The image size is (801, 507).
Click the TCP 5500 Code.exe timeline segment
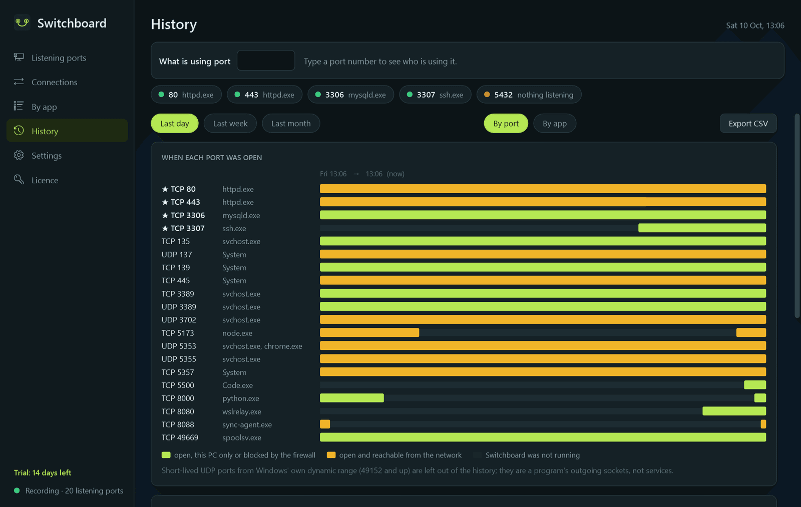(x=755, y=385)
